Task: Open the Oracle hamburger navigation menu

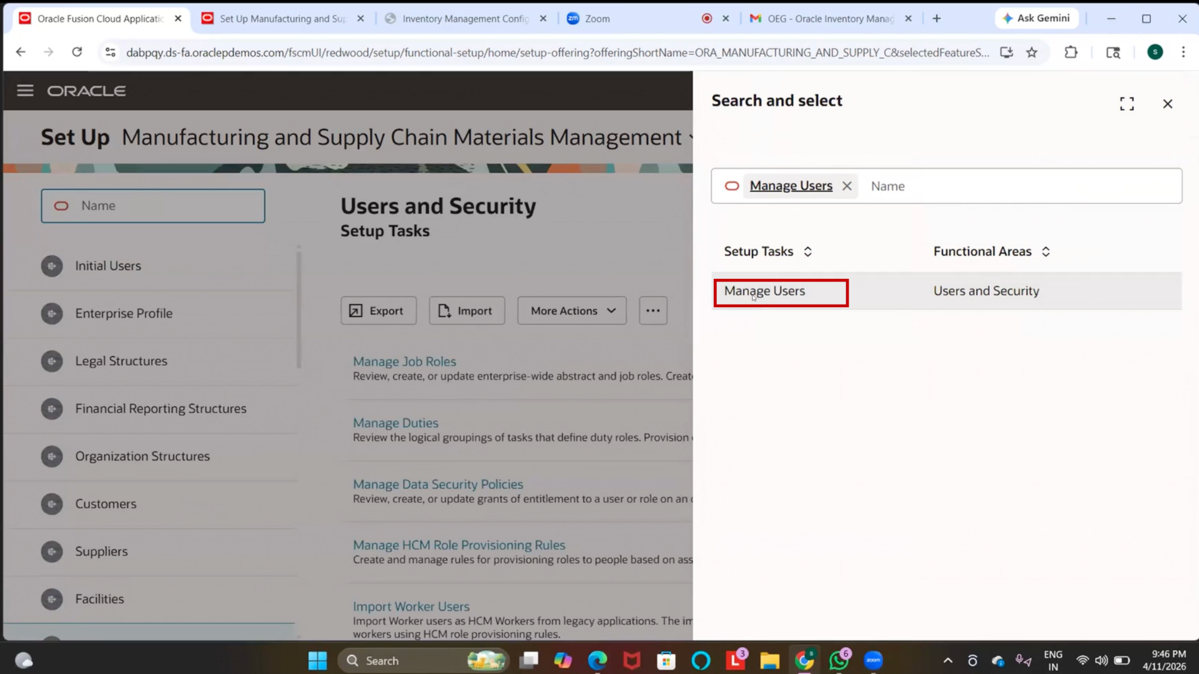Action: tap(25, 90)
